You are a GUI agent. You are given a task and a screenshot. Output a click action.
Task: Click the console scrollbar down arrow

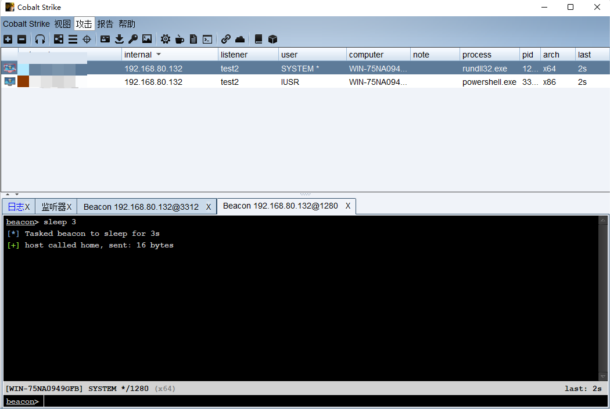click(603, 376)
